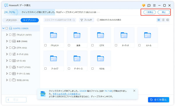
Task: Switch to detail preview view
Action: coord(168,20)
